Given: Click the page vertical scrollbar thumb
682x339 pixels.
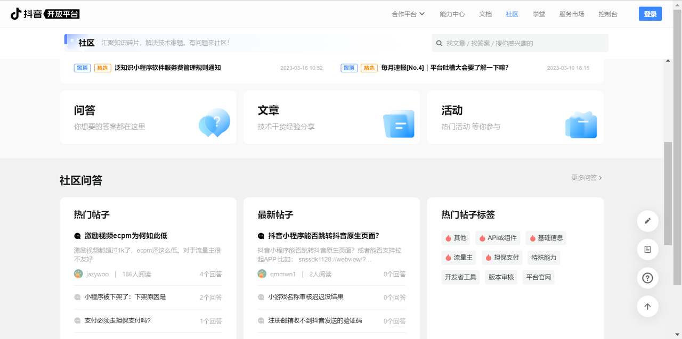Looking at the screenshot, I should [668, 194].
